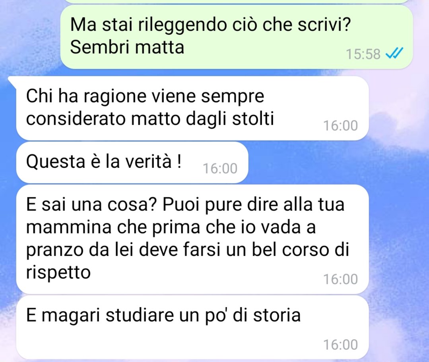Image resolution: width=429 pixels, height=362 pixels.
Task: Click the 16:00 timestamp next to 'rispetto'
Action: click(x=341, y=279)
